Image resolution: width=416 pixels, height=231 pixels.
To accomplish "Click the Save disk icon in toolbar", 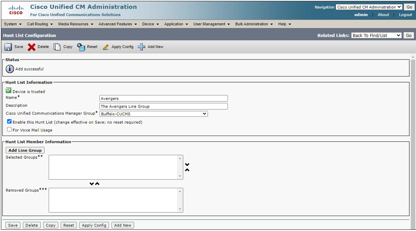I will (x=8, y=47).
